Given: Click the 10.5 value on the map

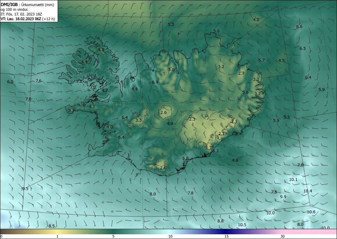Looking at the screenshot, I should [x=242, y=225].
